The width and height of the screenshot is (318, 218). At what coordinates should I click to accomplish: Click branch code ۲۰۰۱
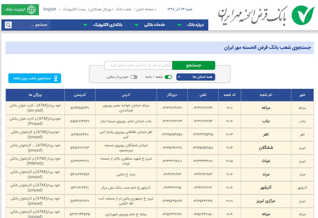tap(230, 108)
